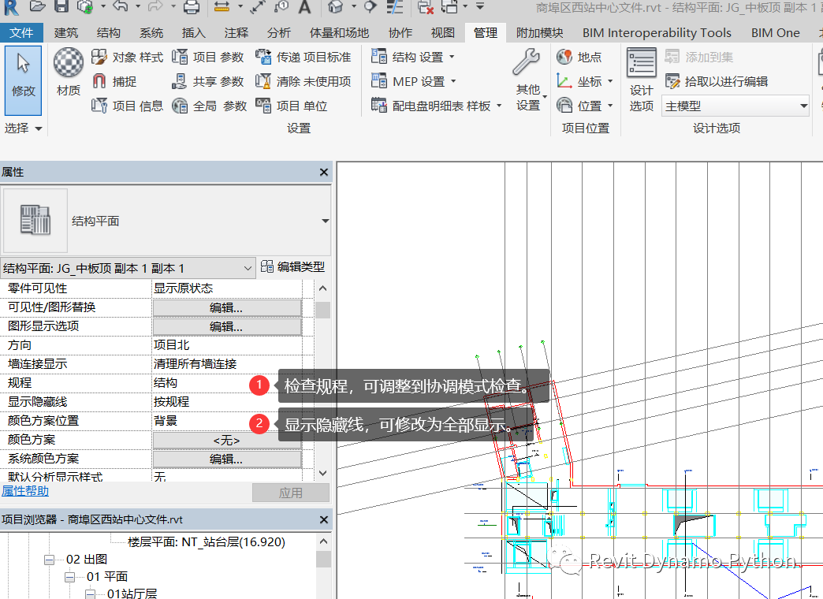Image resolution: width=823 pixels, height=599 pixels.
Task: Switch to the Add-Ins (附加模块) tab
Action: coord(539,32)
